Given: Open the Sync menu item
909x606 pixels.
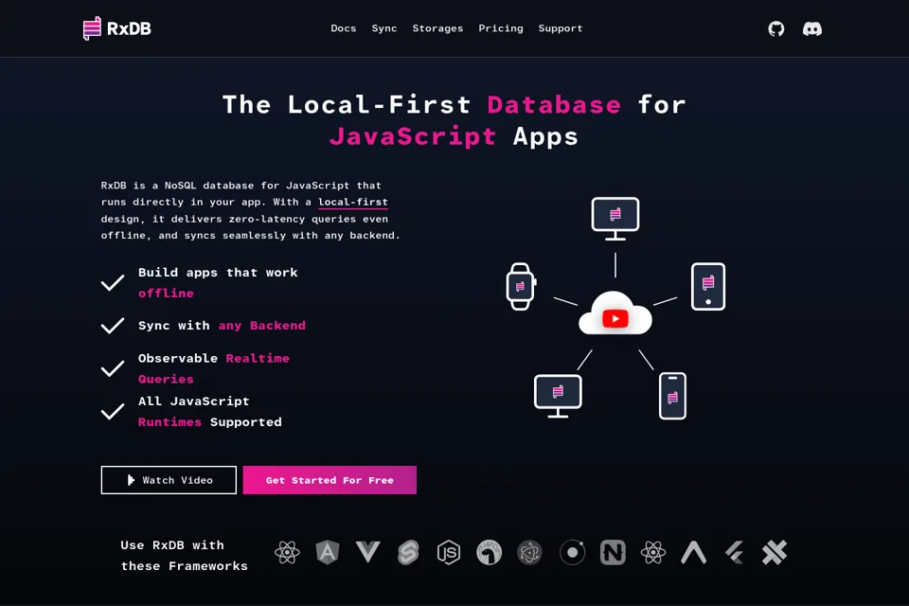Looking at the screenshot, I should 384,28.
